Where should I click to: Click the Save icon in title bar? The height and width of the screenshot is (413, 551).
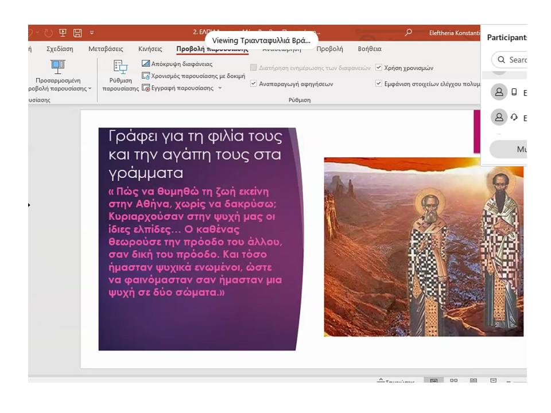coord(77,33)
